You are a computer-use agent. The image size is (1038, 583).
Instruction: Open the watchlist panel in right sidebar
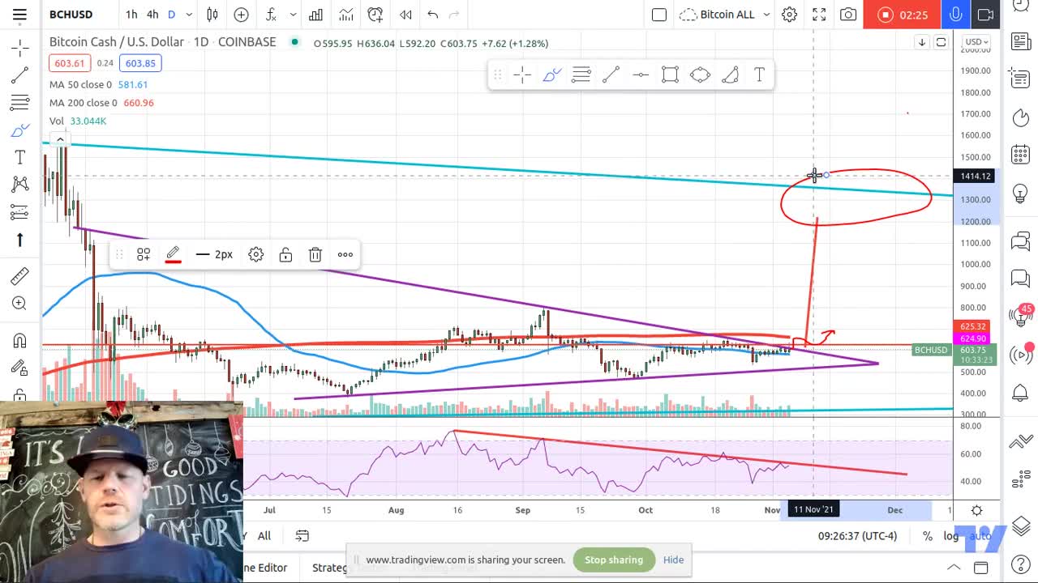click(x=1020, y=42)
